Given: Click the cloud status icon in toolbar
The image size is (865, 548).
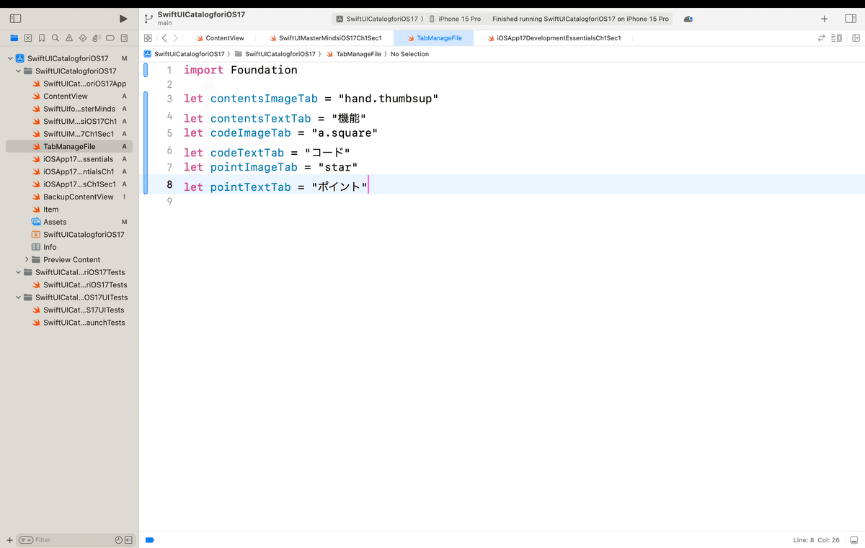Looking at the screenshot, I should pyautogui.click(x=688, y=19).
